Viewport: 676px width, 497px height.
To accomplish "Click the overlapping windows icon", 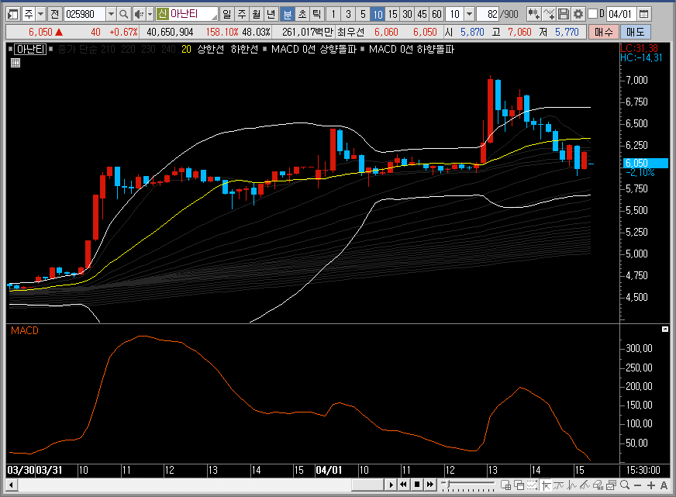I will [519, 485].
